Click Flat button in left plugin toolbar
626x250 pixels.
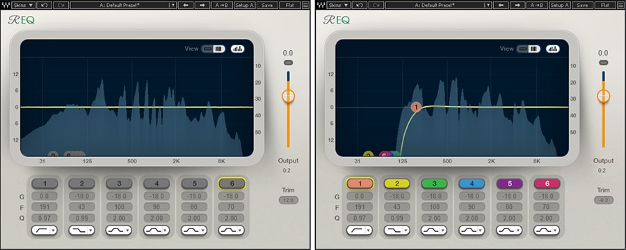coord(290,5)
